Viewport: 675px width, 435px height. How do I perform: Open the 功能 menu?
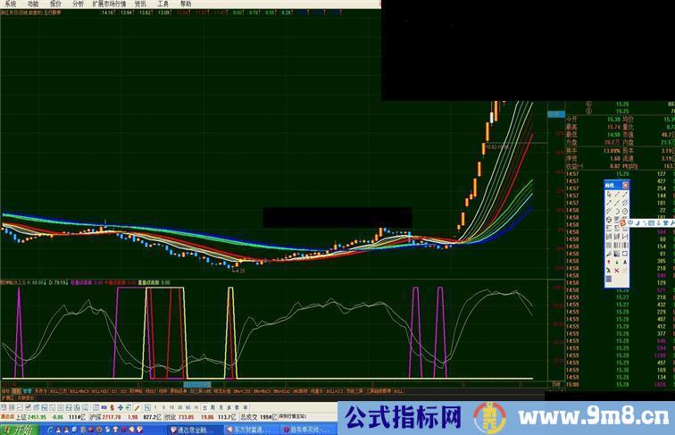pos(33,4)
